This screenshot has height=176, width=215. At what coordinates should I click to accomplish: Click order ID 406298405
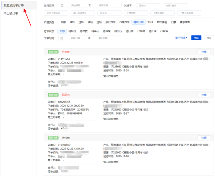click(x=64, y=102)
